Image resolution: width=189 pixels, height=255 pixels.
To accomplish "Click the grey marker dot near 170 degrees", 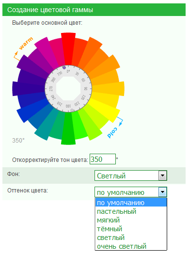I will [x=72, y=111].
